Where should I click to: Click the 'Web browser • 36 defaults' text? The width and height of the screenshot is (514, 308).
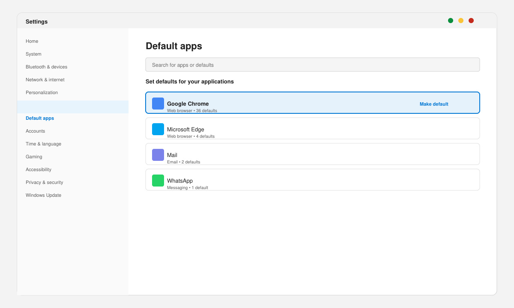(192, 111)
